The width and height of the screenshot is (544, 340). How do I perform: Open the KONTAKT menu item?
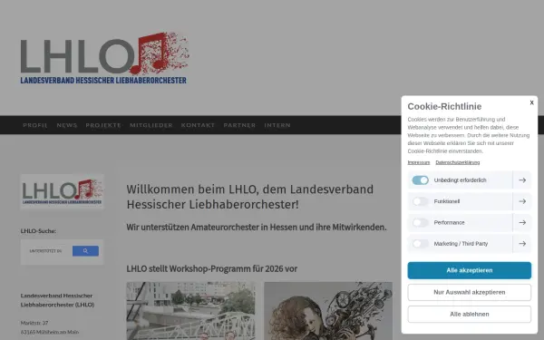coord(198,125)
